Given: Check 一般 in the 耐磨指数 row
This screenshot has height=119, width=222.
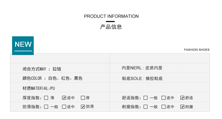Looking at the screenshot, I should click(x=146, y=107).
